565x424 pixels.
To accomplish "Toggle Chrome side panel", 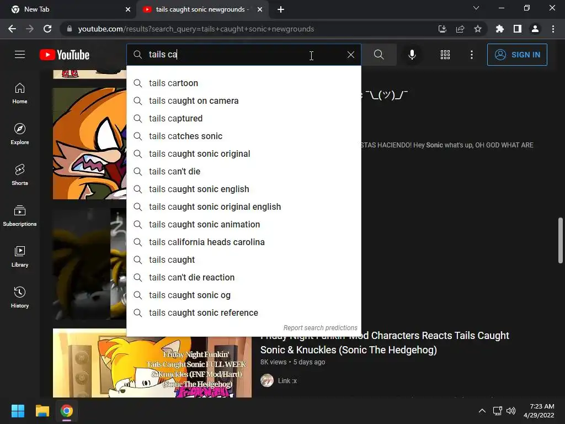I will [518, 29].
